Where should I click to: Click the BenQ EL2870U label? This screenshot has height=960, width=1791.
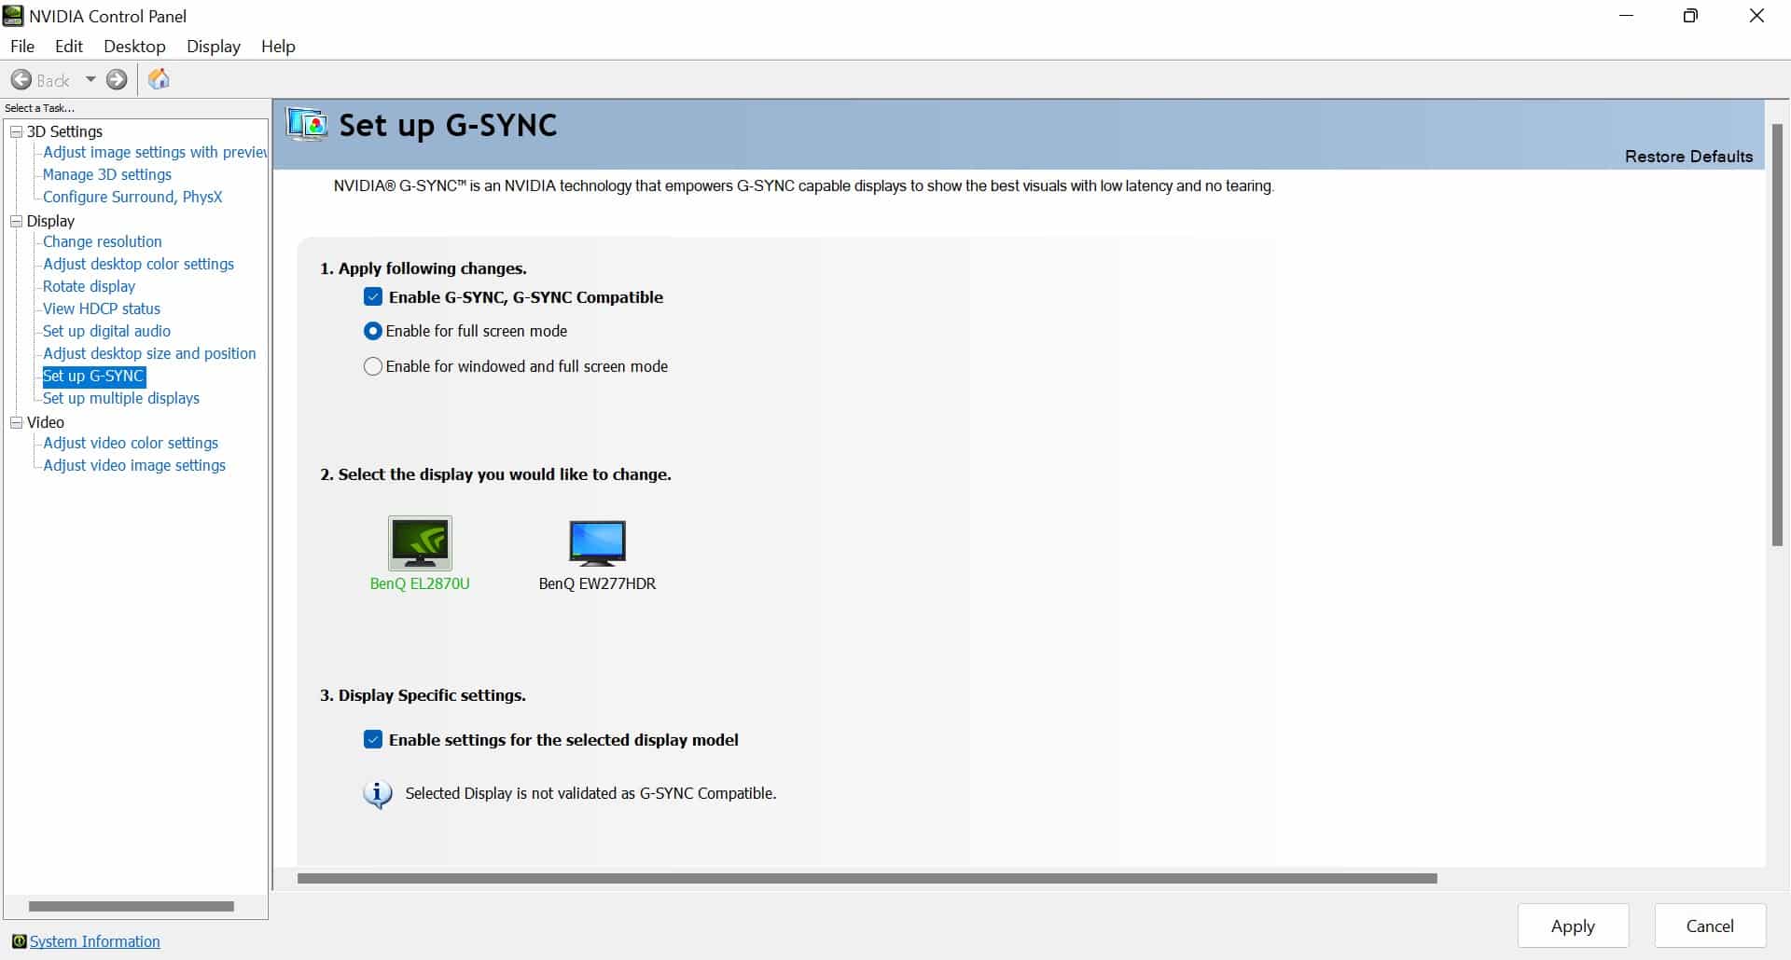(420, 583)
